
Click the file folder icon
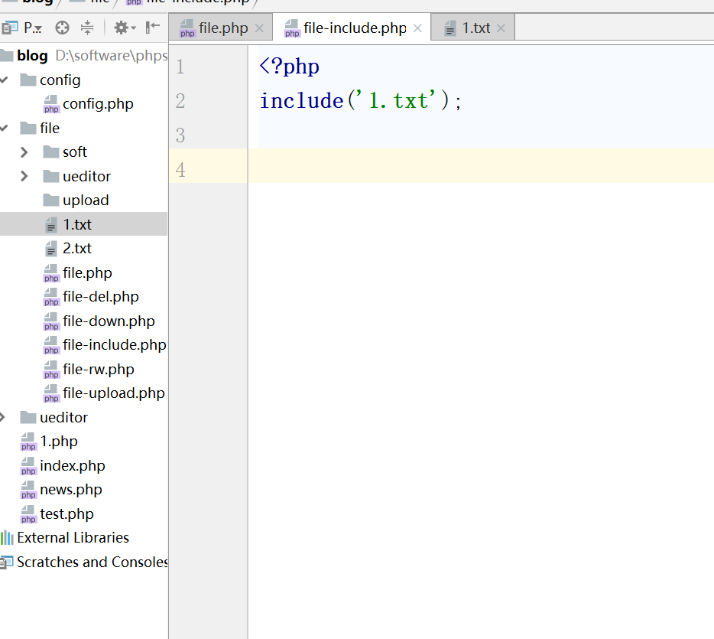click(28, 128)
